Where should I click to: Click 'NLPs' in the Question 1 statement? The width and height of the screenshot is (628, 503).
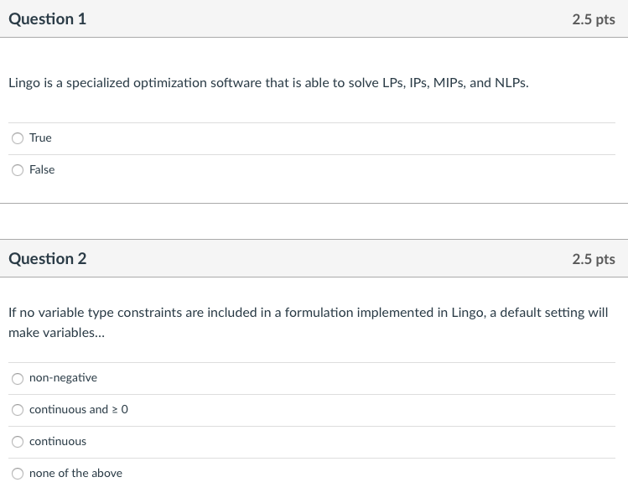tap(511, 83)
